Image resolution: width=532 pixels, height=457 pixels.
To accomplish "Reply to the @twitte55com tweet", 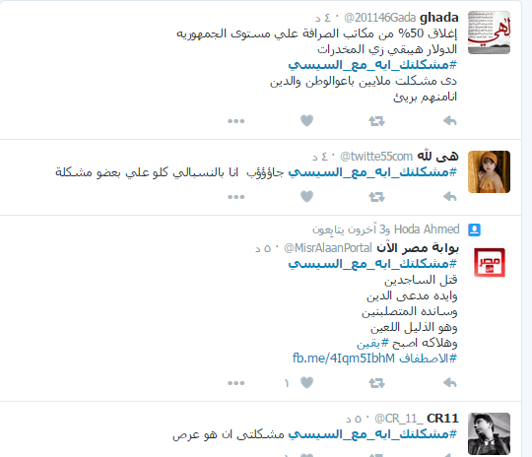I will tap(450, 196).
